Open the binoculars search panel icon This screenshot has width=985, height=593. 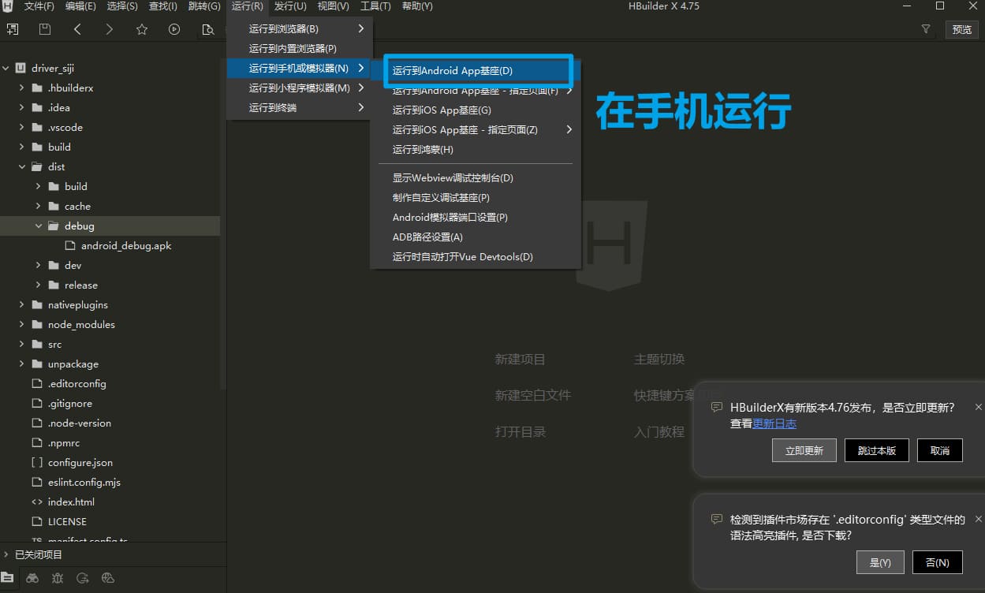click(32, 578)
